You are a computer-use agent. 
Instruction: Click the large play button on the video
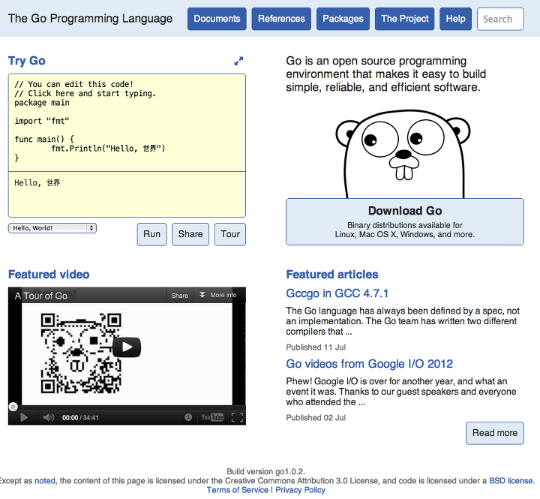(x=127, y=347)
